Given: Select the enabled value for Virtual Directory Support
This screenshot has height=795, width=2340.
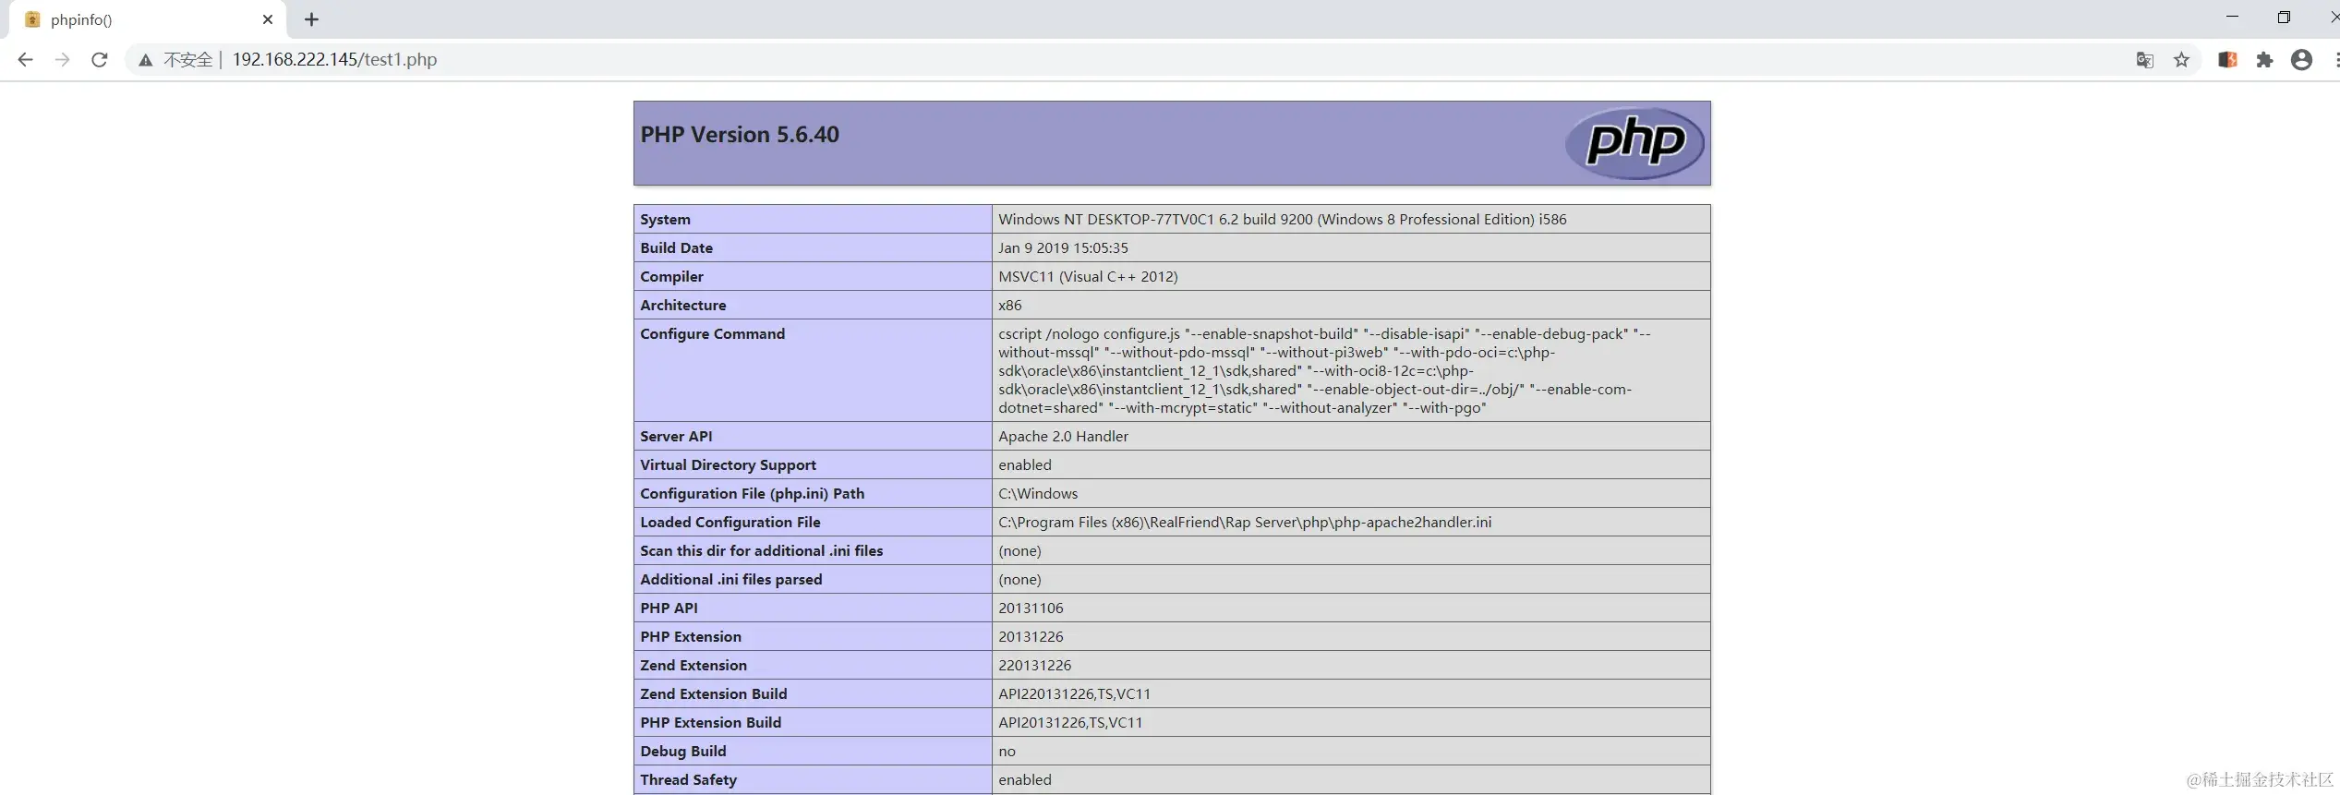Looking at the screenshot, I should tap(1024, 465).
